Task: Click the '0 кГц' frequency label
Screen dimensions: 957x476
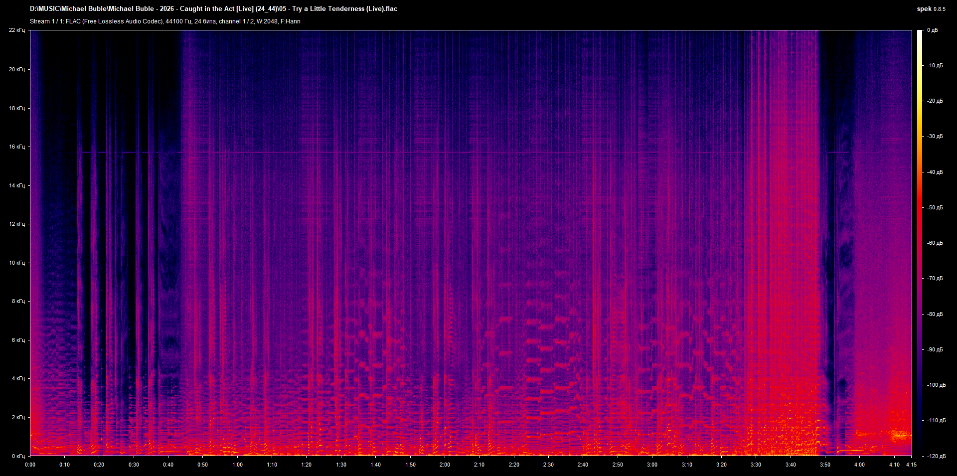Action: tap(18, 456)
